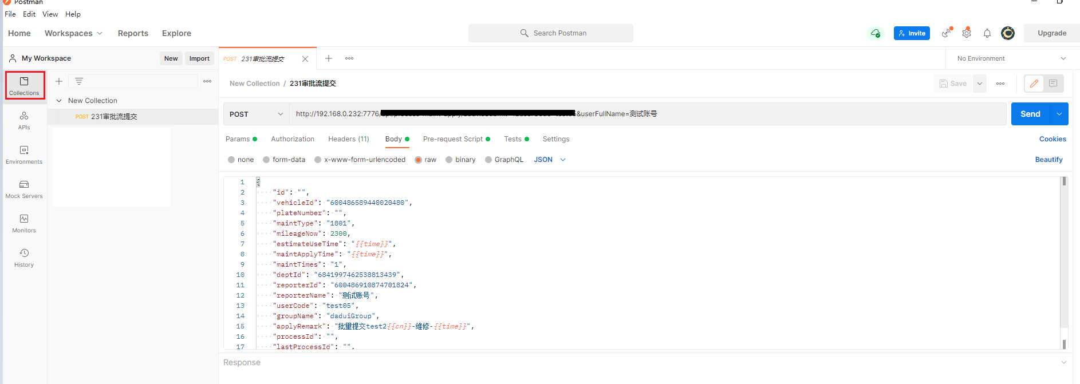Image resolution: width=1080 pixels, height=384 pixels.
Task: Click the New button
Action: [x=171, y=58]
